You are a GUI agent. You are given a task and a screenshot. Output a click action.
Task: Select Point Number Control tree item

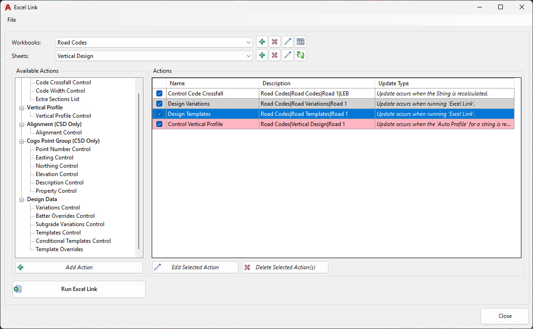(x=63, y=149)
